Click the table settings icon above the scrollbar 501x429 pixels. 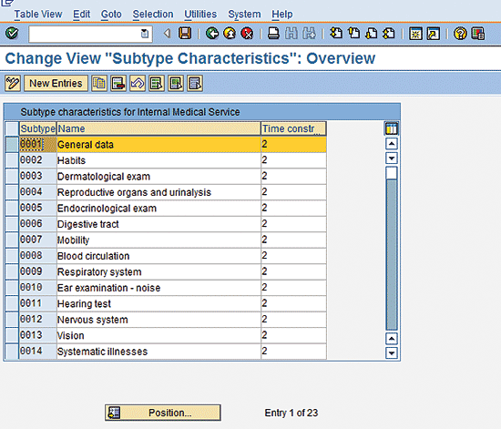392,128
